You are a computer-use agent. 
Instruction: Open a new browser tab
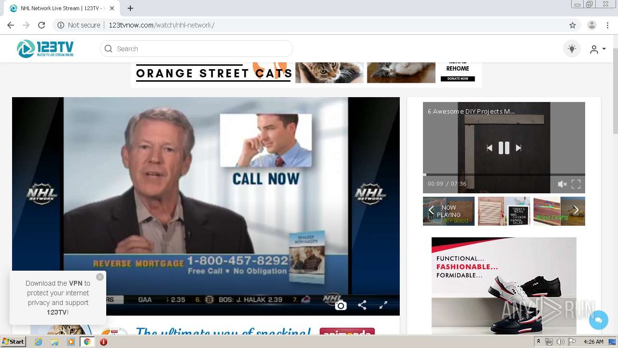pyautogui.click(x=130, y=8)
